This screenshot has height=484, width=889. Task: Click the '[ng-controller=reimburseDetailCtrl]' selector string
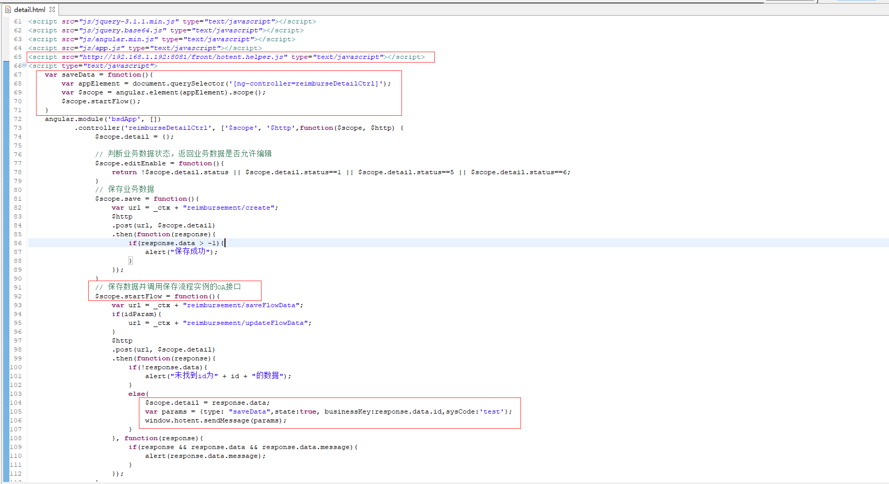click(306, 83)
